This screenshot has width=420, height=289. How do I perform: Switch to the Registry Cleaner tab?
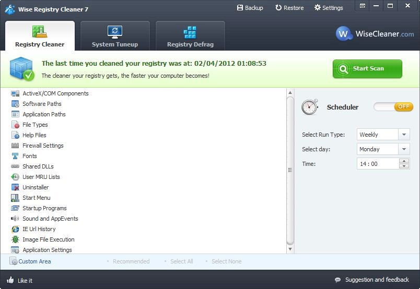pyautogui.click(x=40, y=36)
